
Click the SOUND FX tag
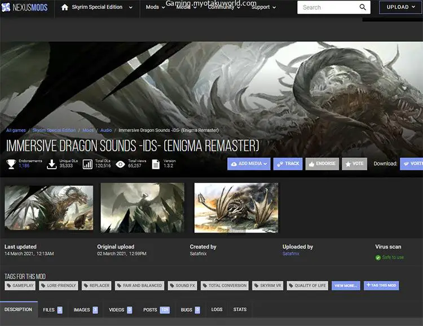182,285
